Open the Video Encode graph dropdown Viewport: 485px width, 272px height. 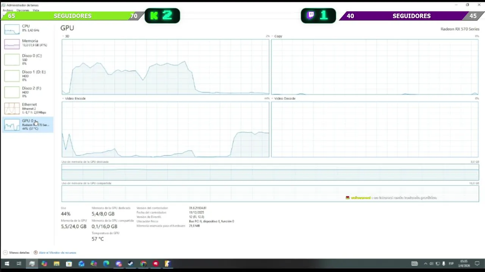pyautogui.click(x=63, y=98)
